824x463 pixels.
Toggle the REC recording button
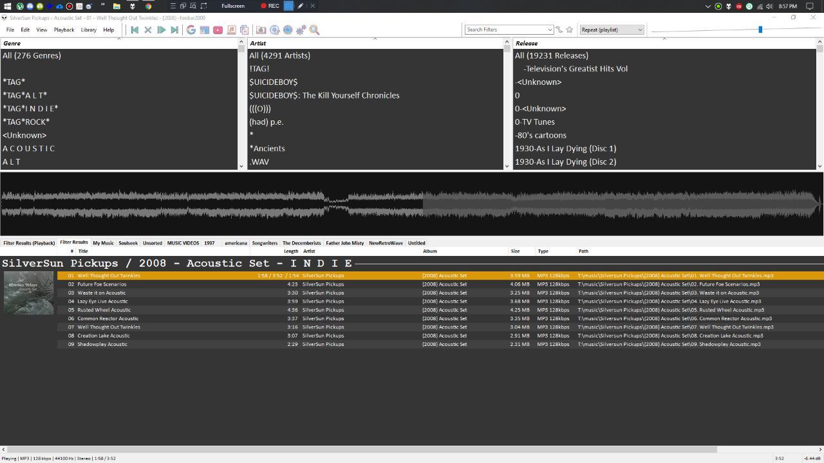[x=270, y=6]
